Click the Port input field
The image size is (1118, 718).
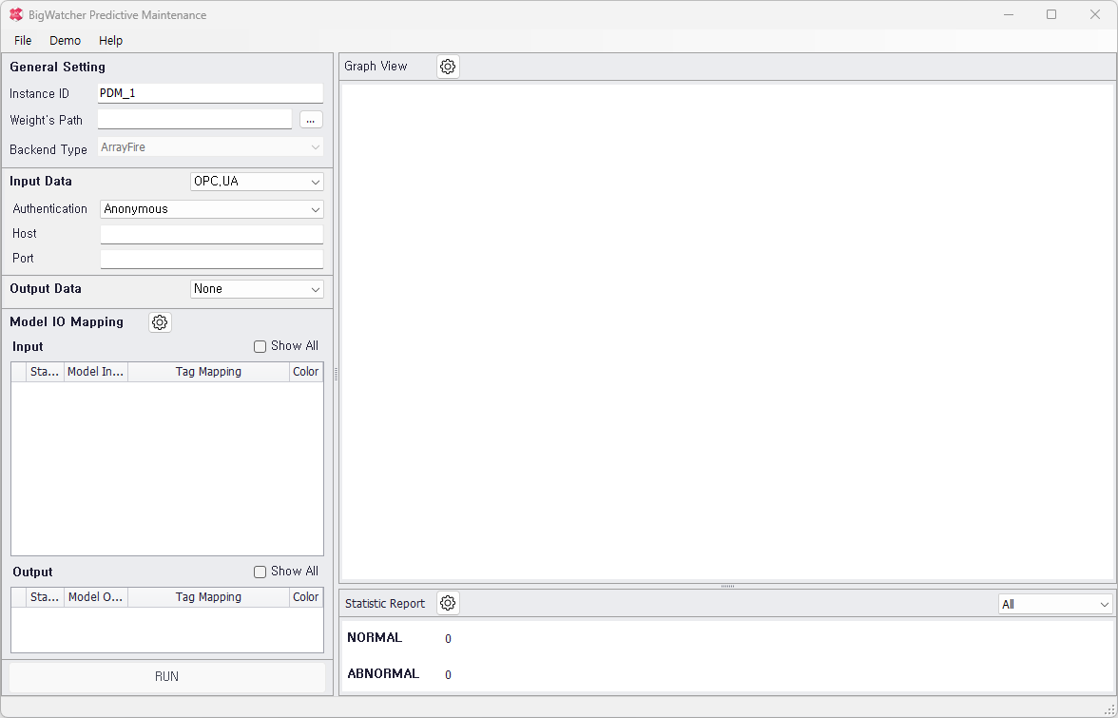click(211, 259)
